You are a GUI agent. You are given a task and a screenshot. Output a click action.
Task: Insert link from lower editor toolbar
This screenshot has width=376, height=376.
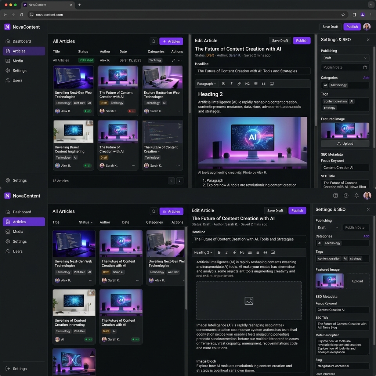234,252
